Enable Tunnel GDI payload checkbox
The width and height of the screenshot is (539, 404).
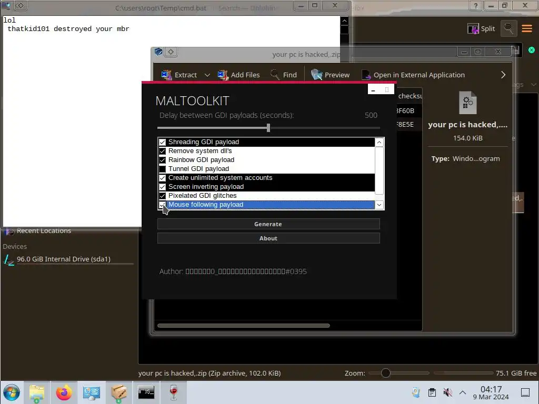[162, 169]
